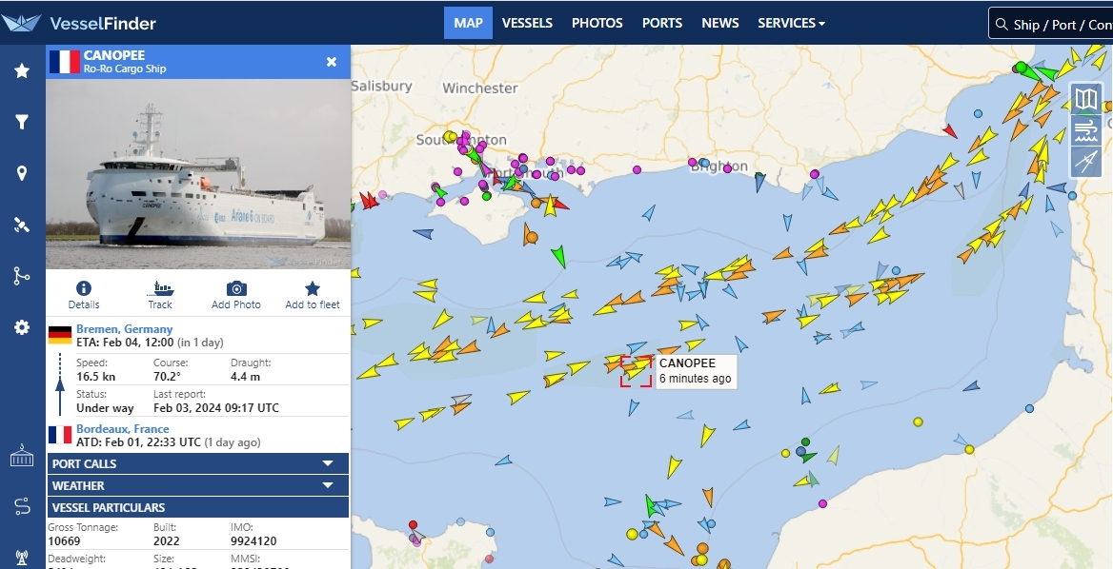Click the speed value 16.5 kn

click(x=97, y=377)
